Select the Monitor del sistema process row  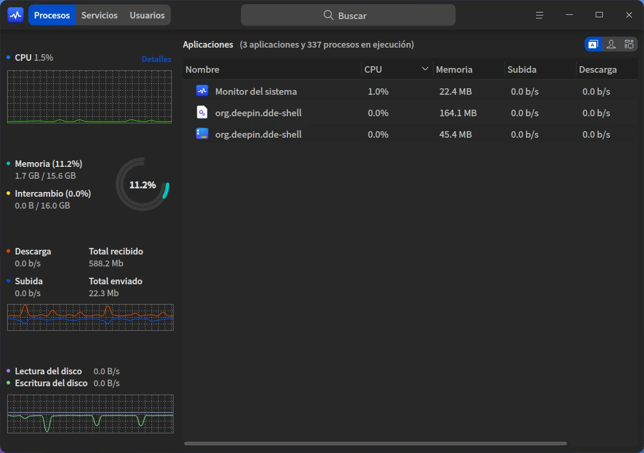tap(410, 91)
